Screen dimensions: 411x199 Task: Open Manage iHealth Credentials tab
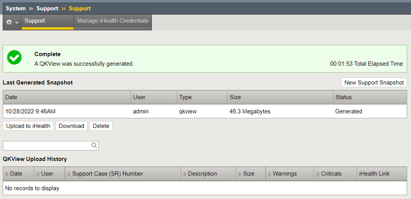click(113, 22)
